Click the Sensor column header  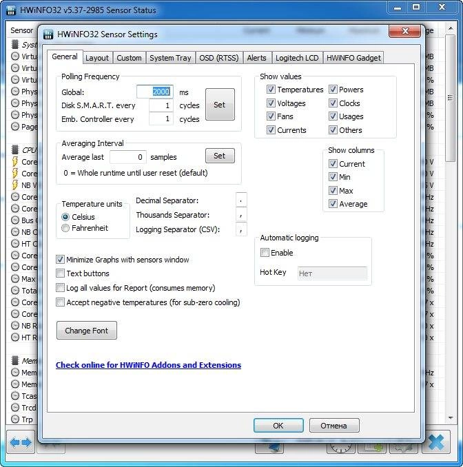point(22,30)
